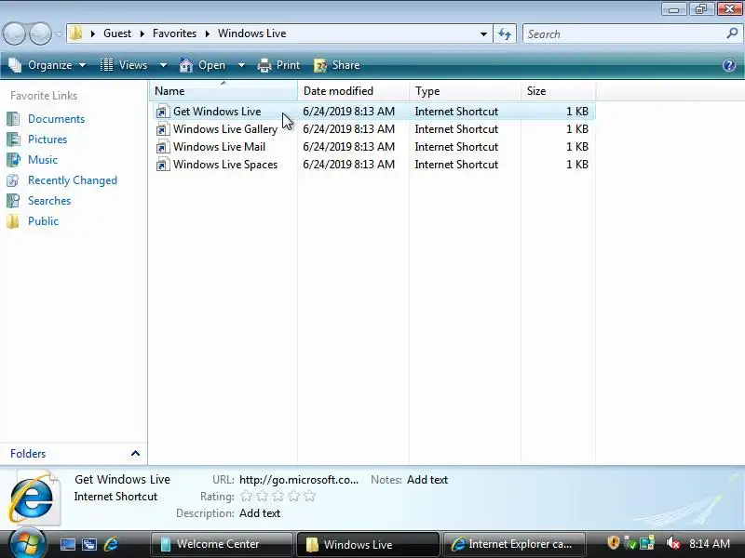Select the Windows Live Gallery file name
The height and width of the screenshot is (558, 745).
coord(225,129)
